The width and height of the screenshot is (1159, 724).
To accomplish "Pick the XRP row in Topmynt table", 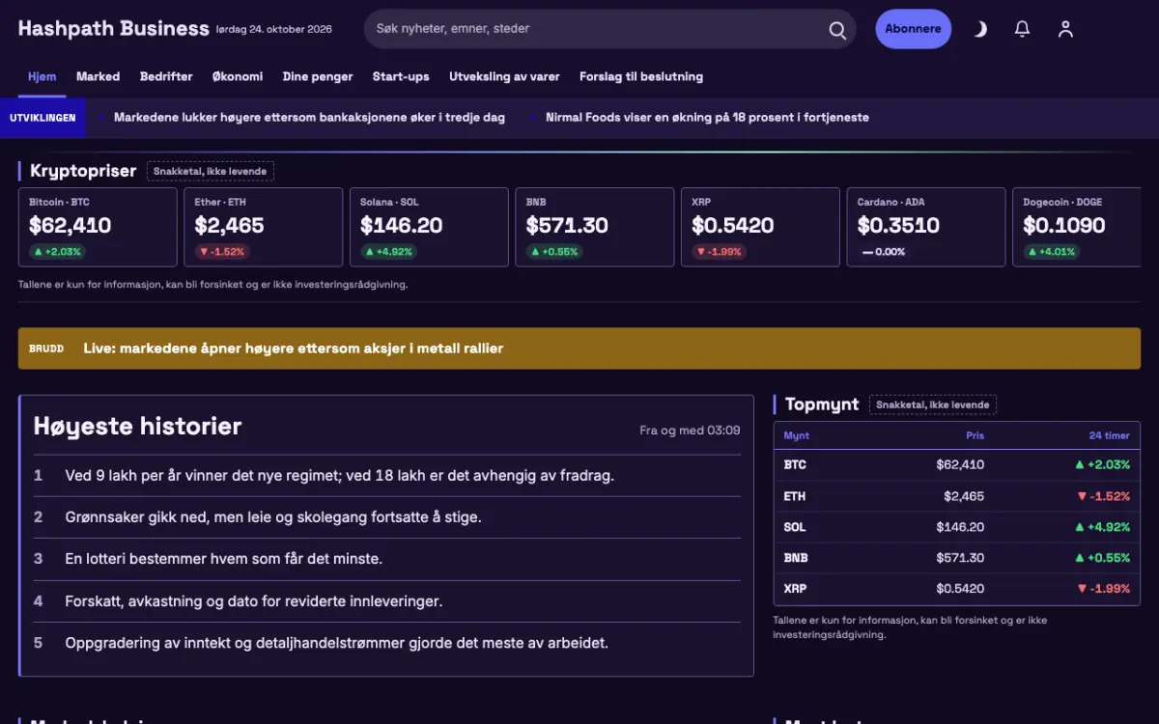I will pos(957,589).
